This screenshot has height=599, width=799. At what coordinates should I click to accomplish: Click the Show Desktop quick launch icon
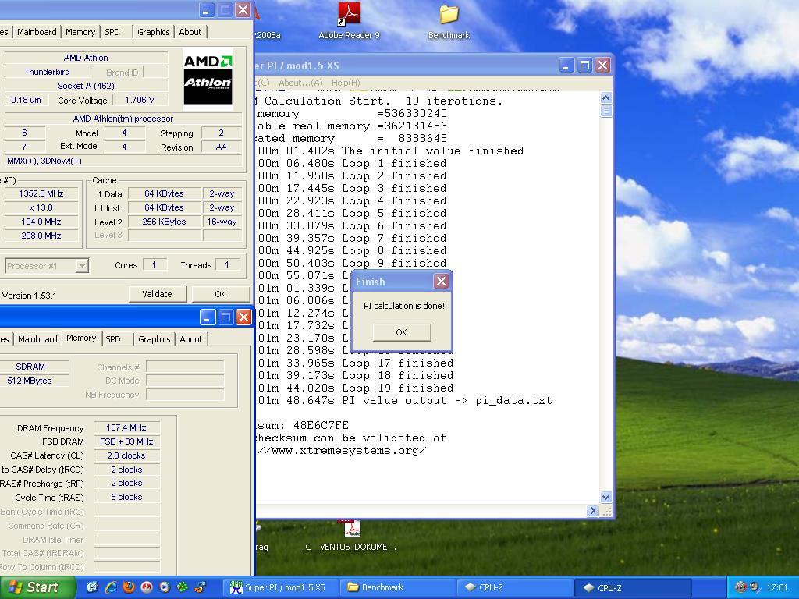[x=92, y=587]
